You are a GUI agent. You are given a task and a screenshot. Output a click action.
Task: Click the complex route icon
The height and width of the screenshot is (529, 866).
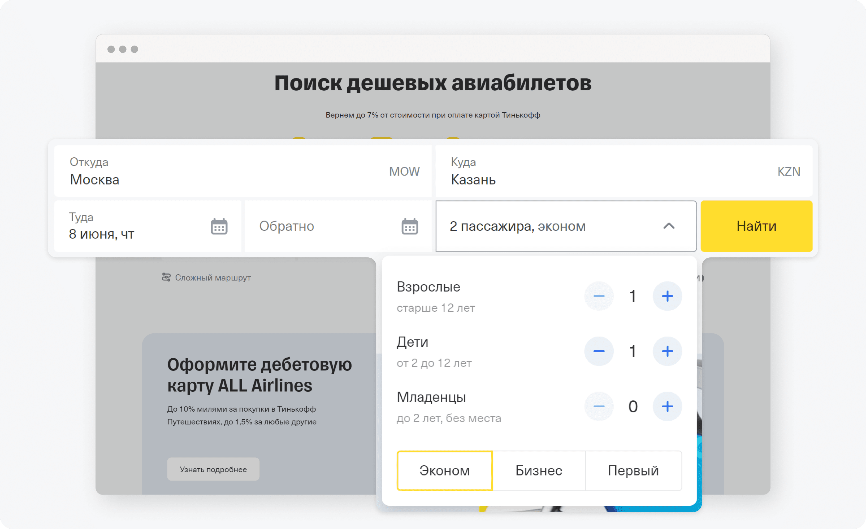(x=166, y=277)
